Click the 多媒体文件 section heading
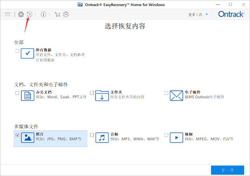 click(26, 127)
